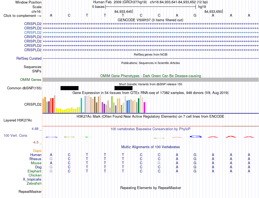Open the light-blue CRISPLD2 transcript label
Image resolution: width=259 pixels, height=198 pixels.
click(x=33, y=32)
